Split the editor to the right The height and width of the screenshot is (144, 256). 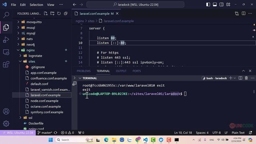coord(244,14)
